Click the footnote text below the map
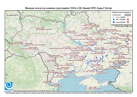Viewport: 137px width, 97px height. [68, 93]
